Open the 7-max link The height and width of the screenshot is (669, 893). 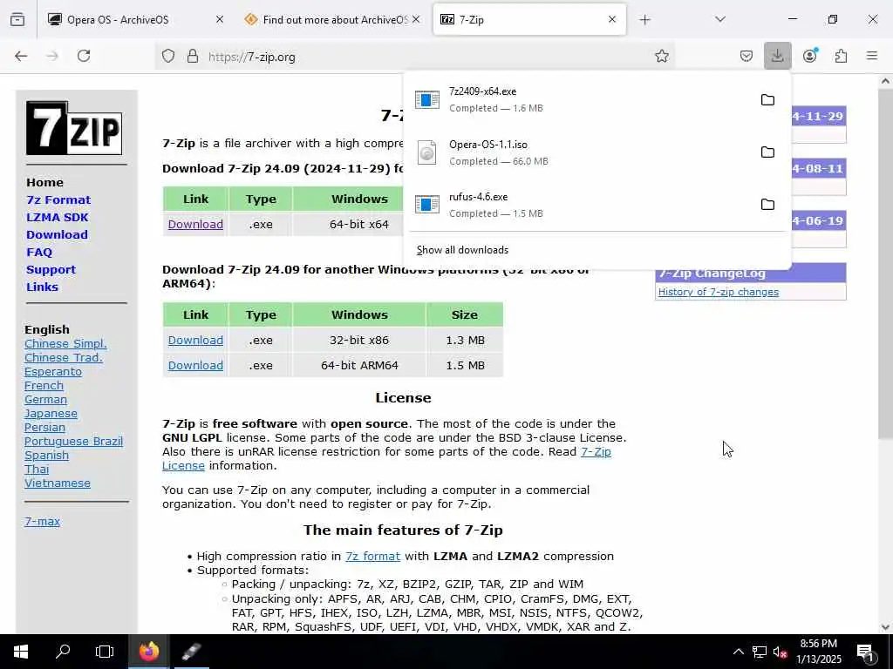[x=42, y=521]
